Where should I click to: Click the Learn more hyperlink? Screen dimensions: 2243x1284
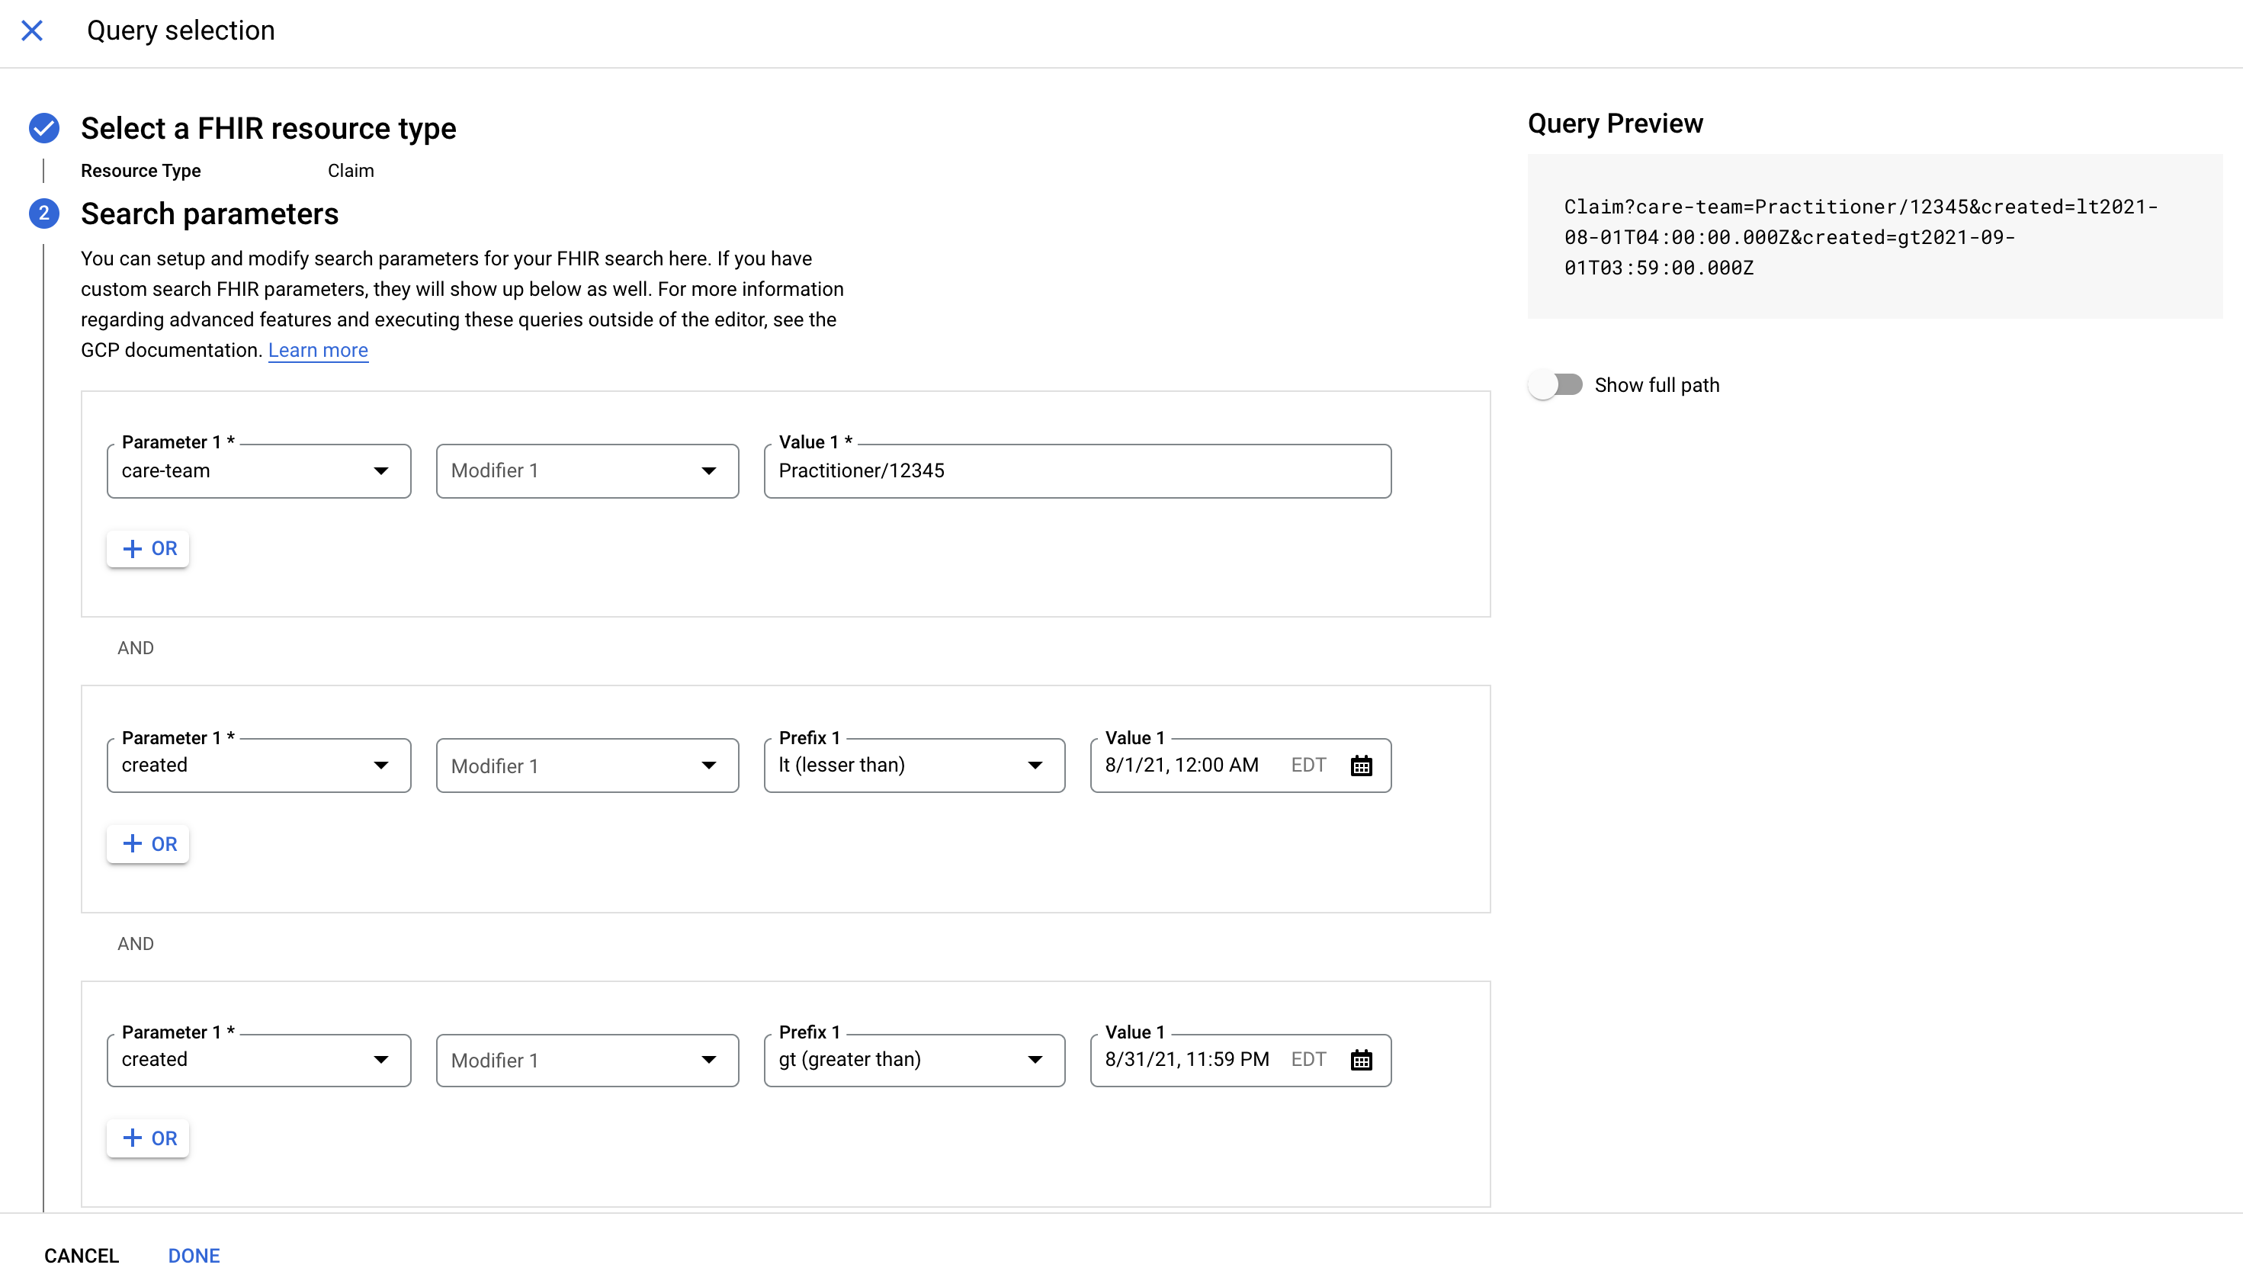(317, 350)
